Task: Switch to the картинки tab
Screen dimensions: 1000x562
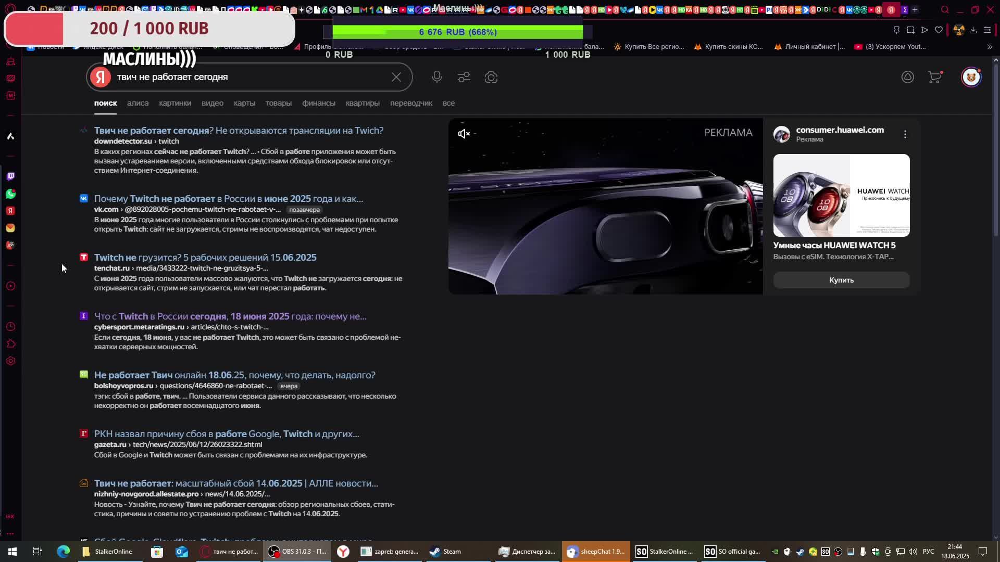Action: (x=175, y=103)
